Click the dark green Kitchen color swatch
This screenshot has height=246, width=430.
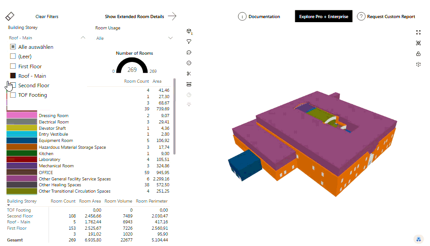coord(22,153)
